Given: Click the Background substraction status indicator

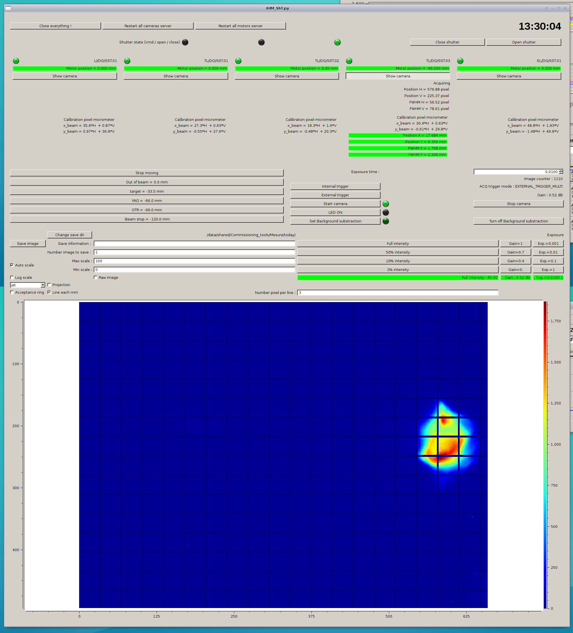Looking at the screenshot, I should point(386,221).
